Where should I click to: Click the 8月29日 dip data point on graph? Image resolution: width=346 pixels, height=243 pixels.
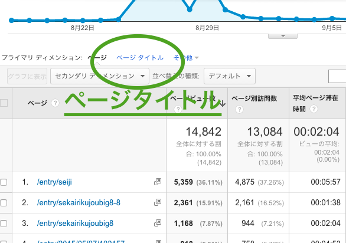point(190,9)
